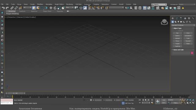
Task: Click the time slider handle showing 0 / 100
Action: [x=15, y=93]
